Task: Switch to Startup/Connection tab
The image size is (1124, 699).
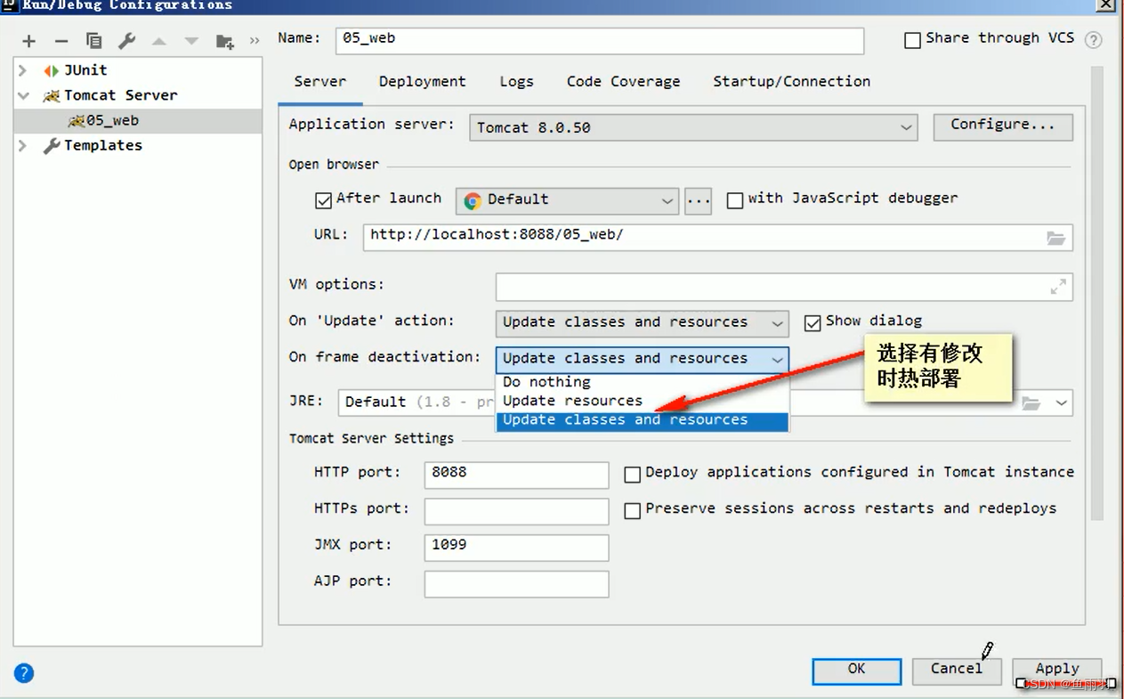Action: click(791, 82)
